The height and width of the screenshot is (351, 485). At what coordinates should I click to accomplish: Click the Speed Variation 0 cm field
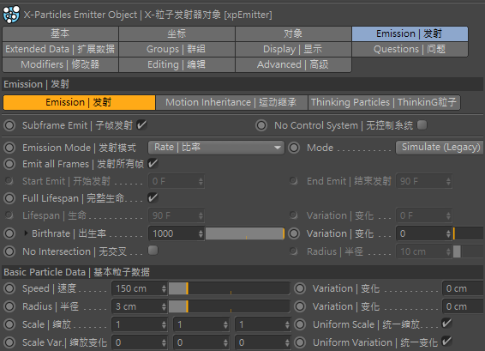463,288
